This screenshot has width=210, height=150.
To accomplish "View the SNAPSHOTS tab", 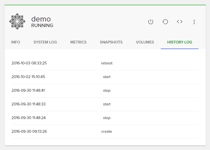I will point(111,42).
